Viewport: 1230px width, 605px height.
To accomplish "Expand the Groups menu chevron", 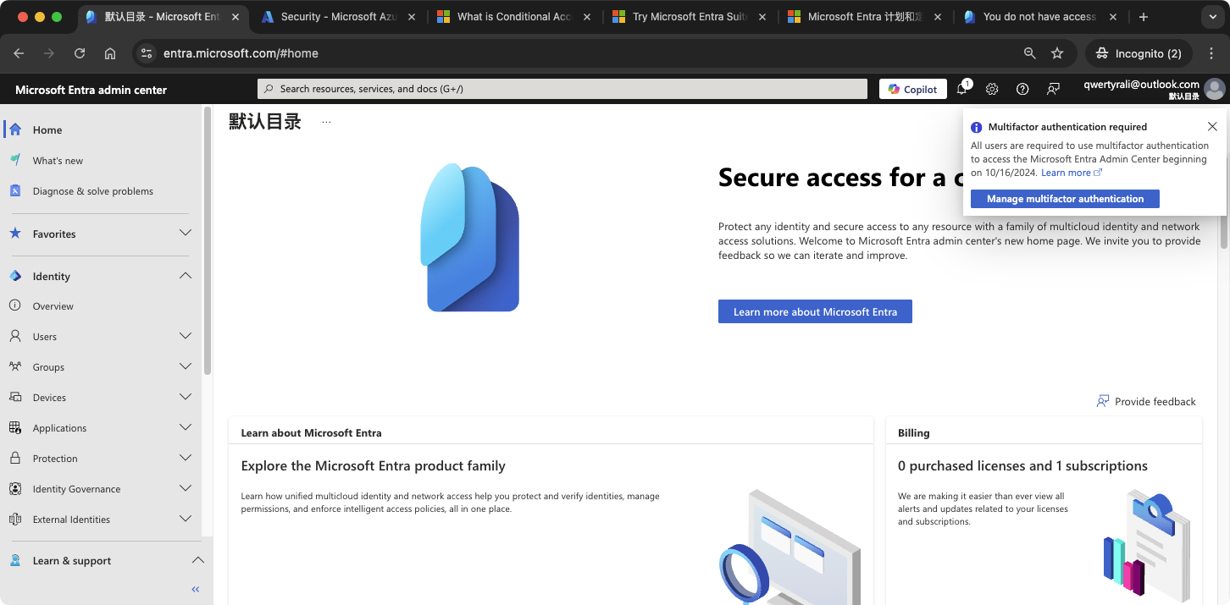I will pyautogui.click(x=186, y=366).
